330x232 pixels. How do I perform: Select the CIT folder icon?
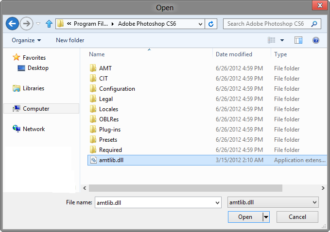click(x=93, y=78)
